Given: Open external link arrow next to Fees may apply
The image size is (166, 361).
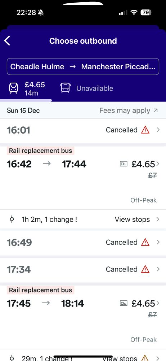Looking at the screenshot, I should click(x=156, y=110).
